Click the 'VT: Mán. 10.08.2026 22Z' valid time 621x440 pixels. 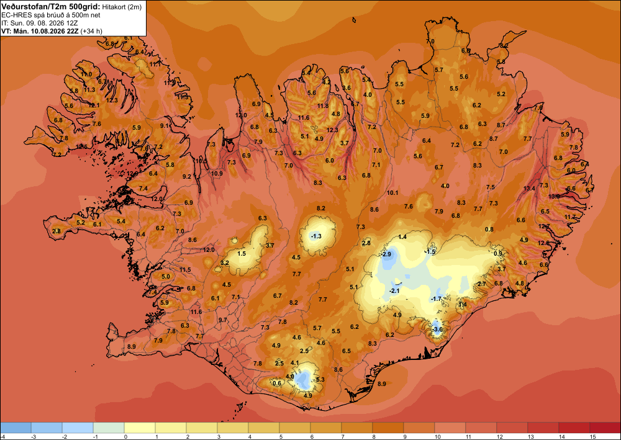pyautogui.click(x=40, y=31)
